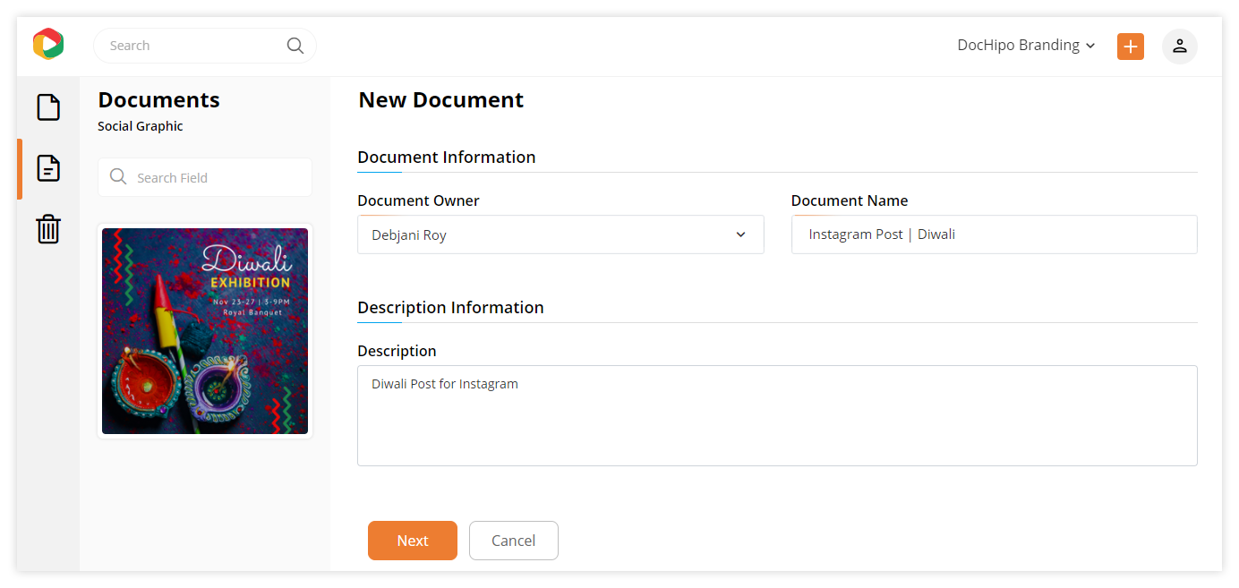The width and height of the screenshot is (1239, 588).
Task: Click the Cancel button
Action: [514, 541]
